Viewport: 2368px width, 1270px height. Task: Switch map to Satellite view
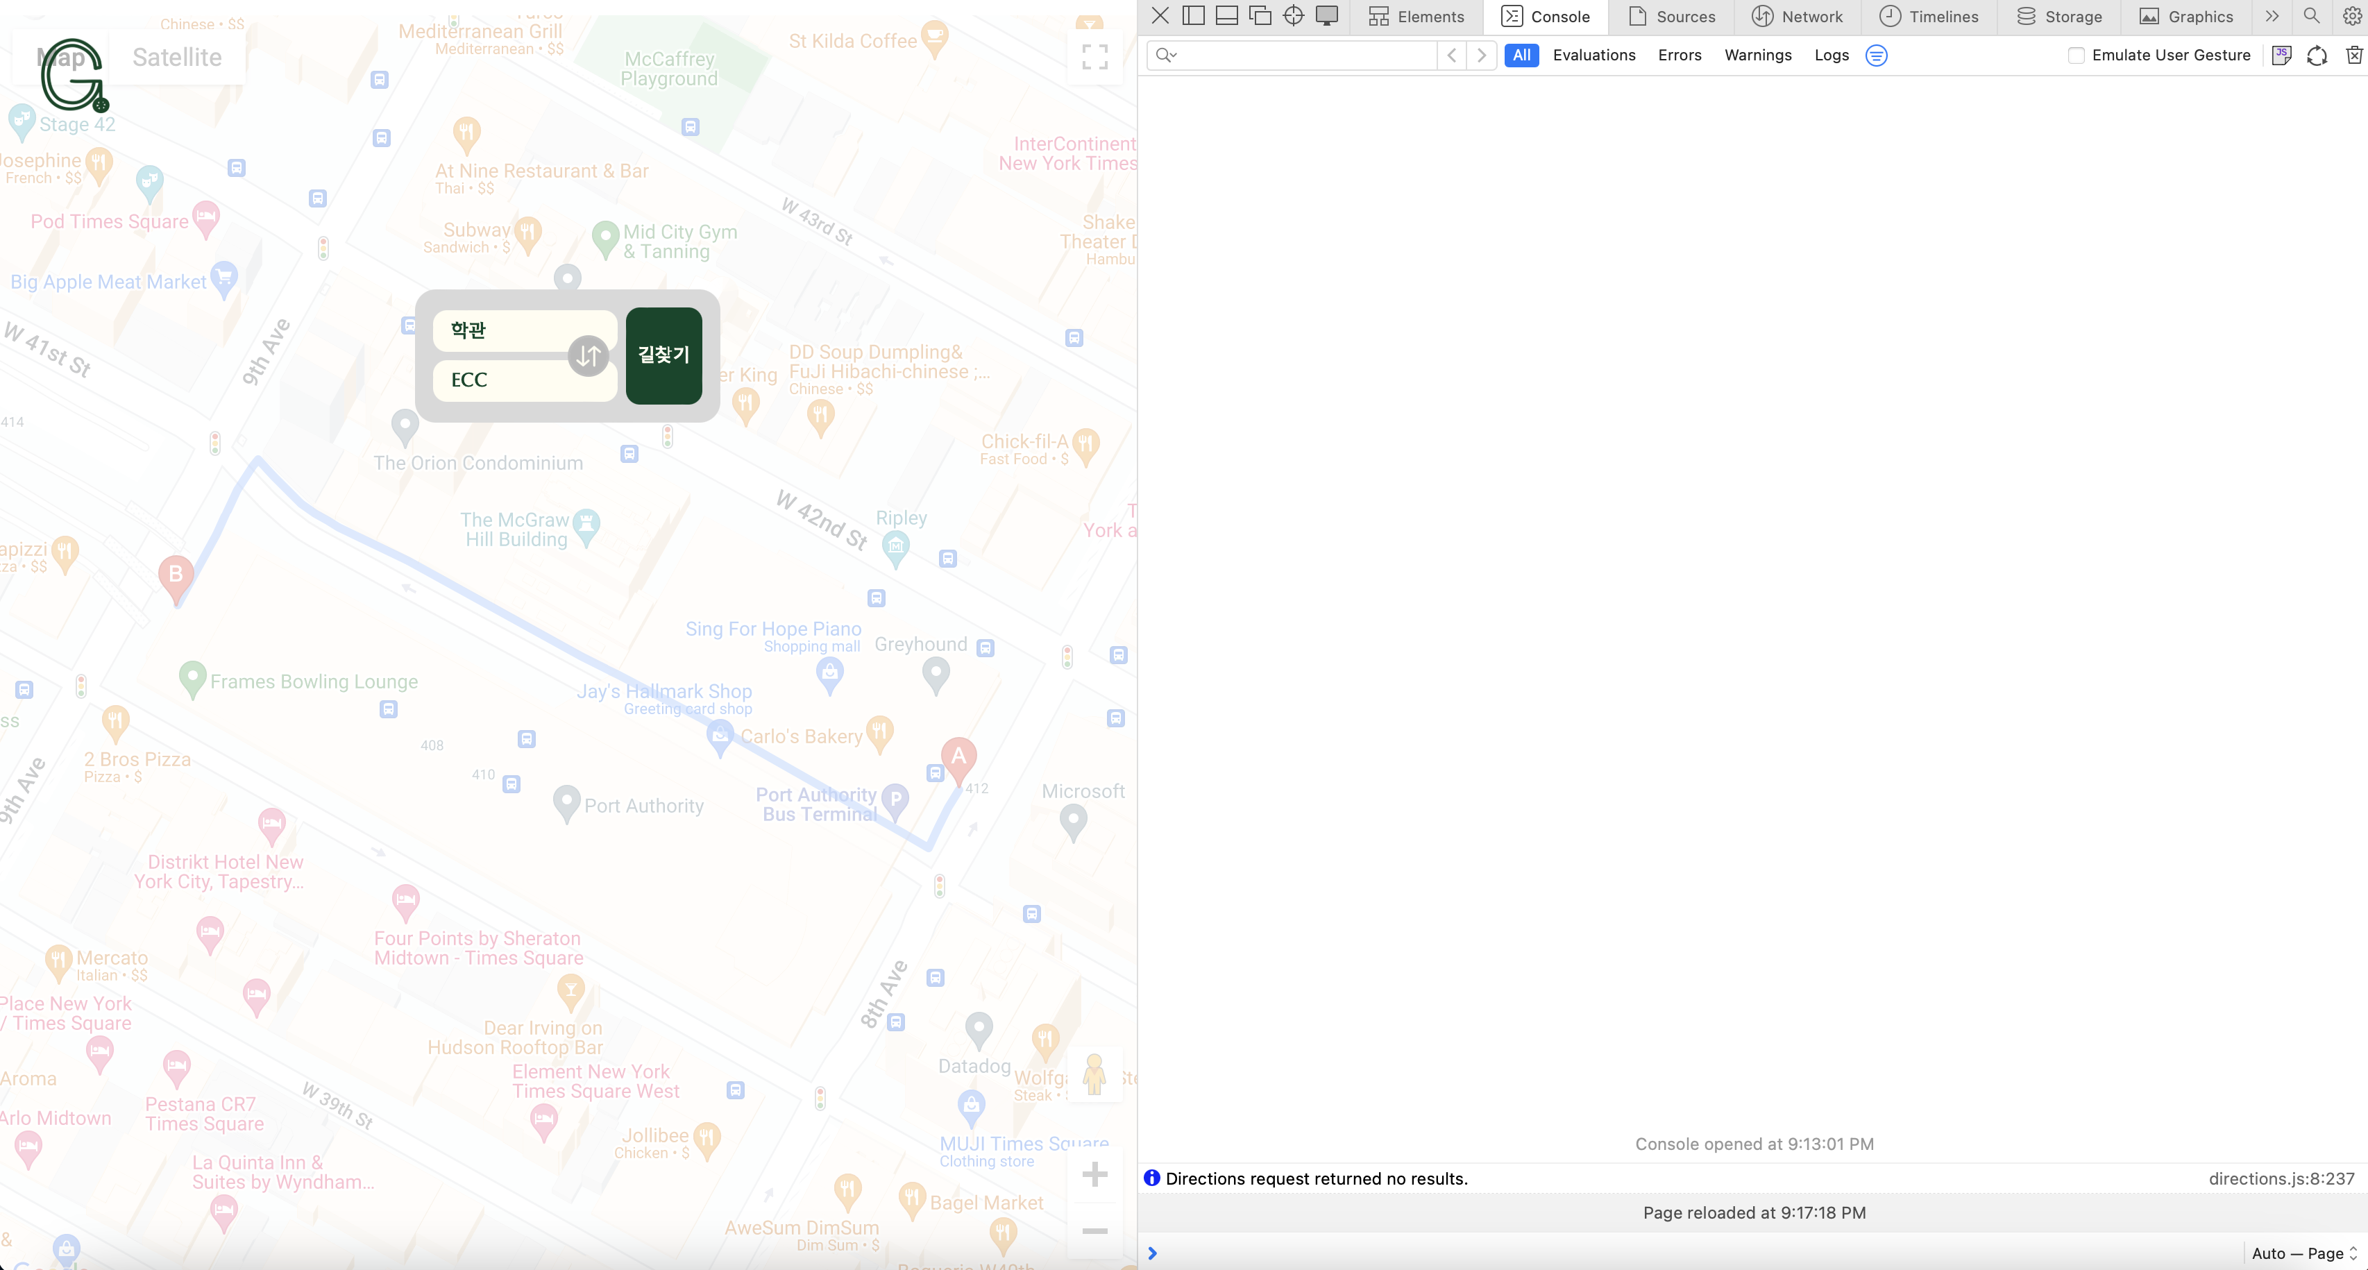point(176,57)
